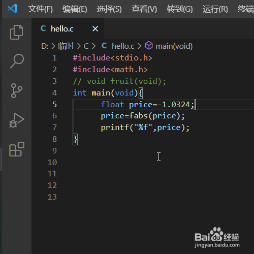Screen dimensions: 254x254
Task: Open the Run and Debug view
Action: [16, 120]
